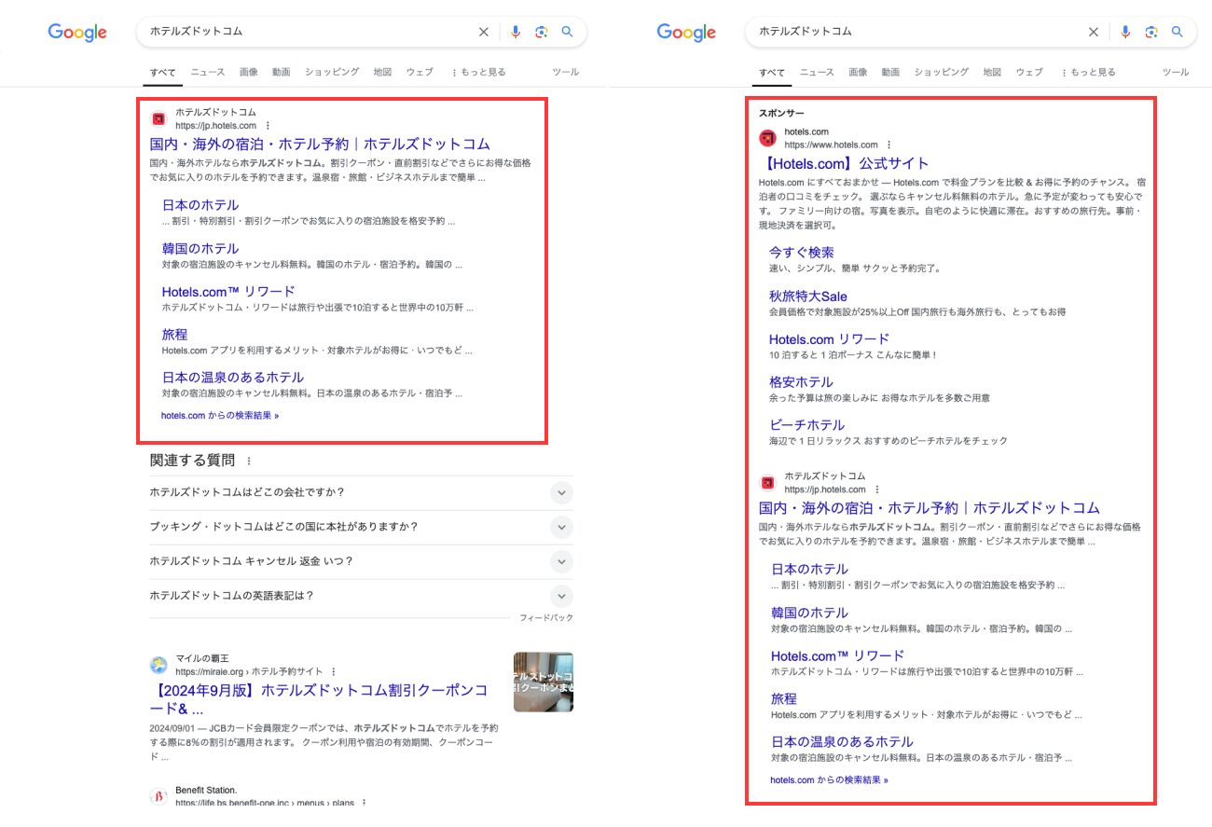
Task: Open 今すぐ検索 sponsored sitelink
Action: tap(802, 253)
